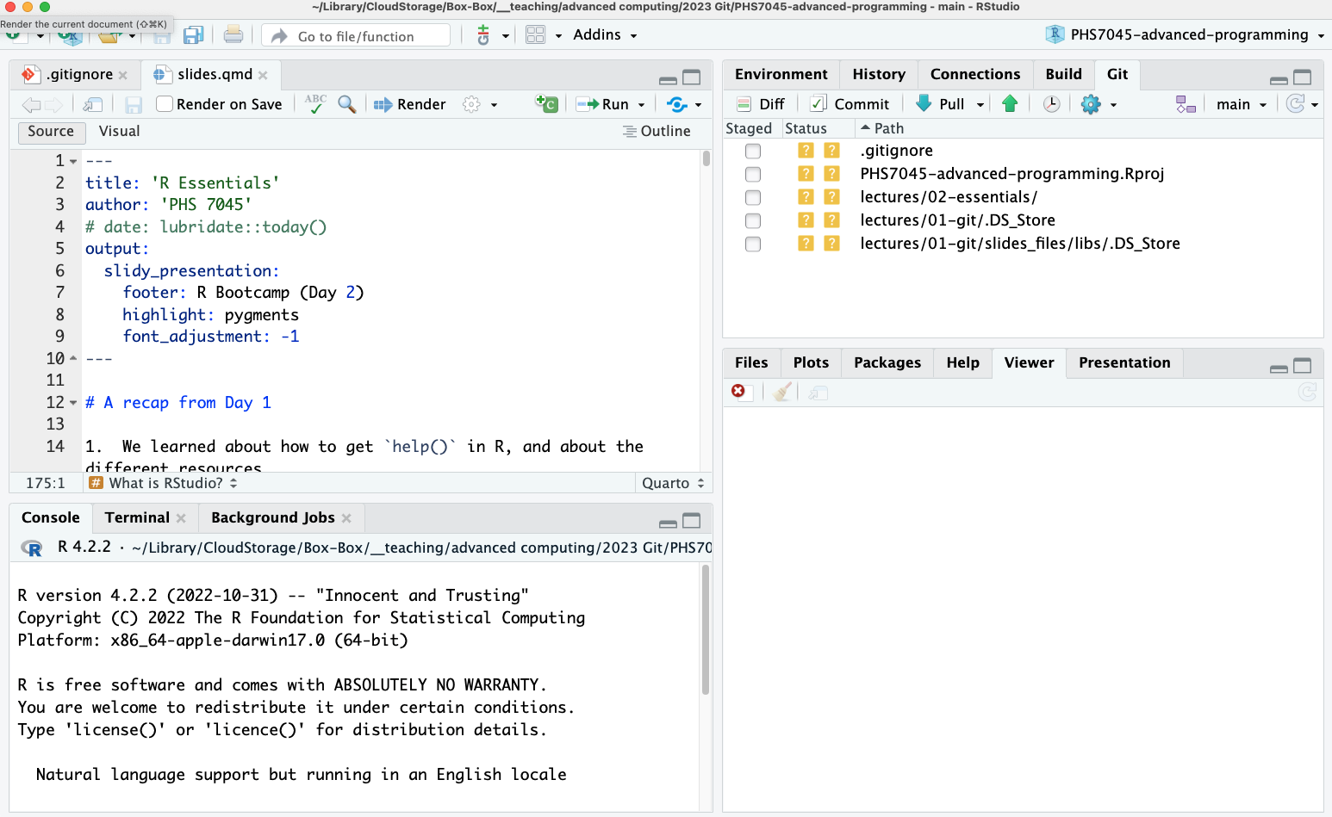
Task: Click the New Branch icon in Git pane
Action: [x=1186, y=104]
